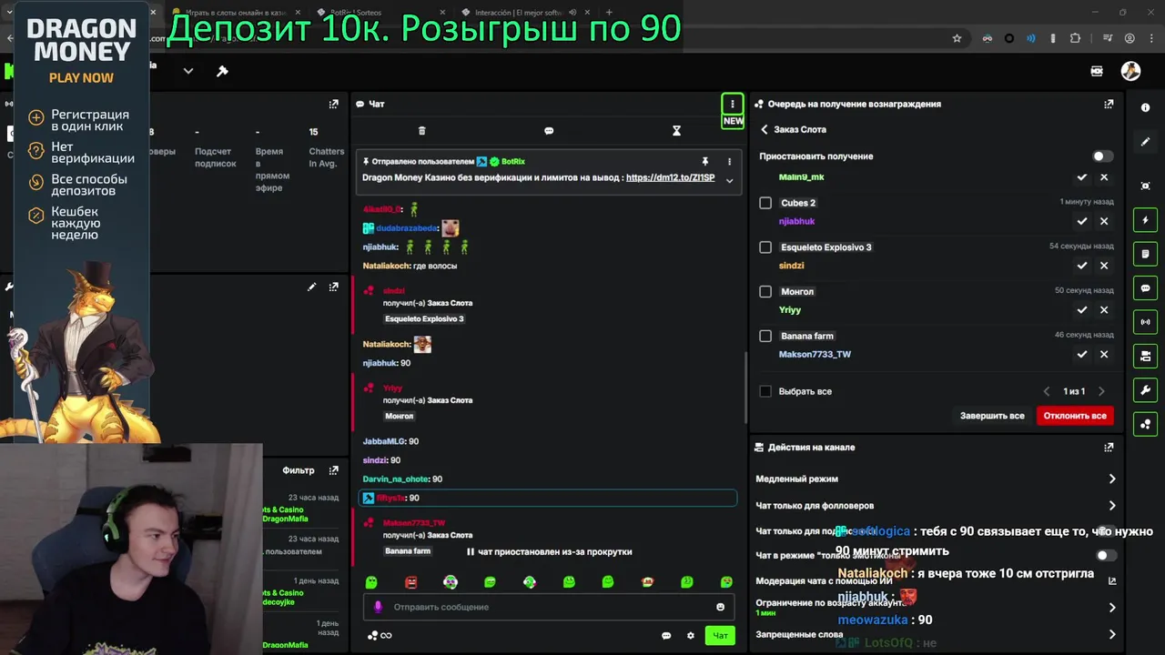The height and width of the screenshot is (655, 1165).
Task: Click the broadcast signal icon in right sidebar
Action: click(x=1145, y=322)
